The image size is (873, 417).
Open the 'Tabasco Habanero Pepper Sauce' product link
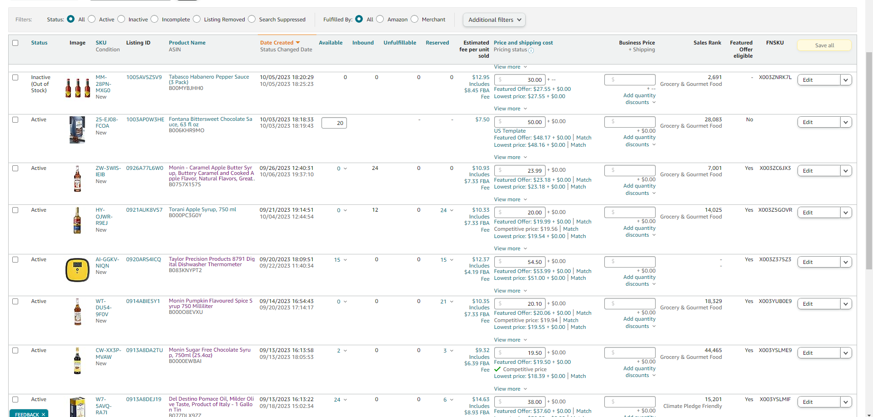click(x=209, y=79)
